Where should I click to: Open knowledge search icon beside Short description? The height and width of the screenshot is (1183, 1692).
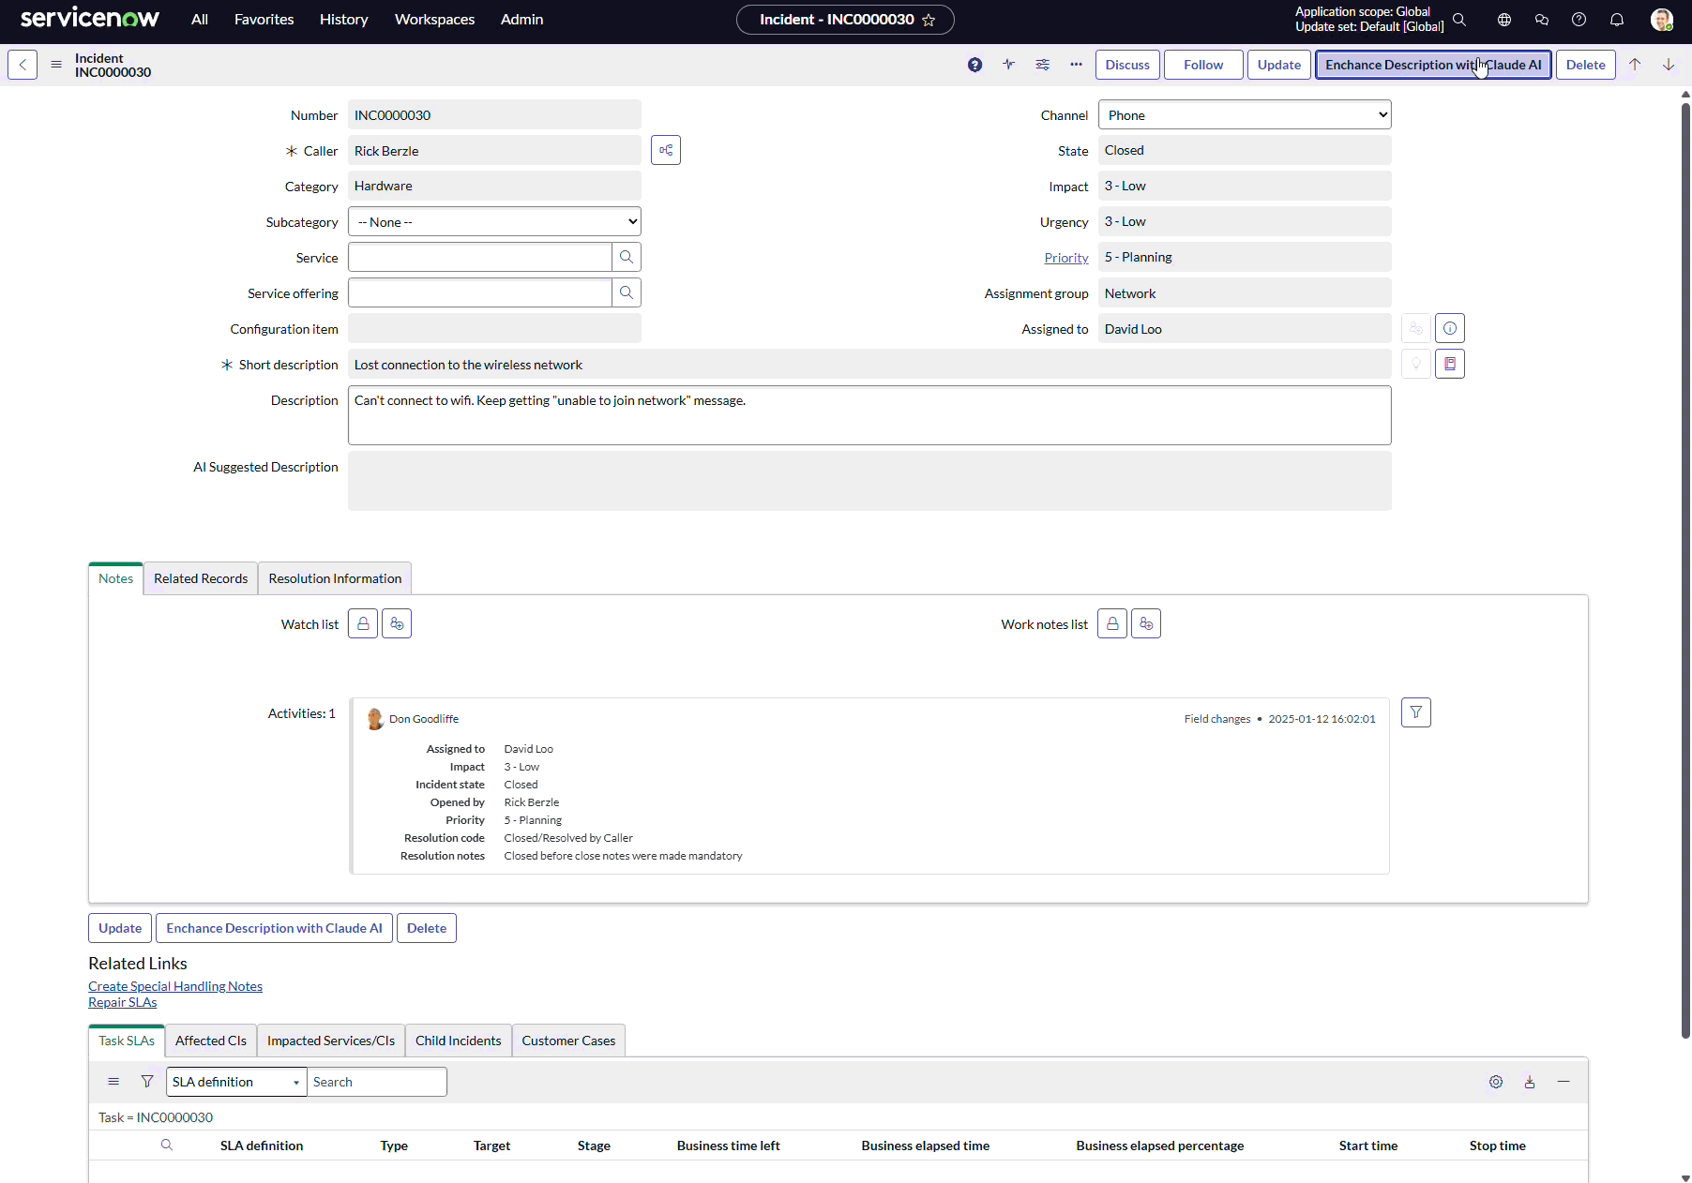[x=1450, y=364]
